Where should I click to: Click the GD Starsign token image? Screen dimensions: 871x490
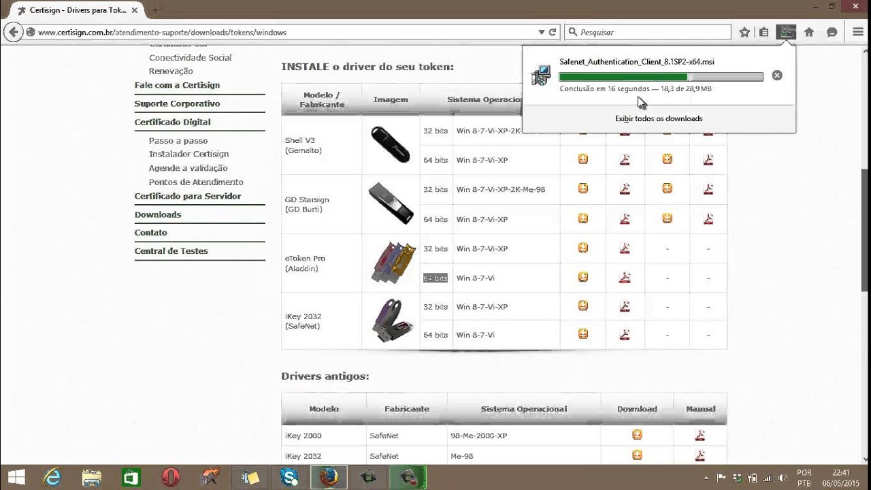coord(390,203)
